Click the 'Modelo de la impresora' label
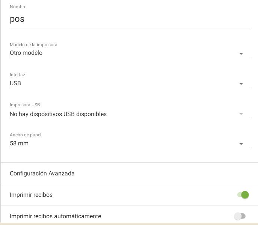The image size is (258, 225). [33, 45]
